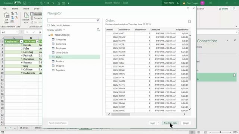This screenshot has width=239, height=134.
Task: Open Queries & Connections pane options dropdown
Action: point(227,40)
